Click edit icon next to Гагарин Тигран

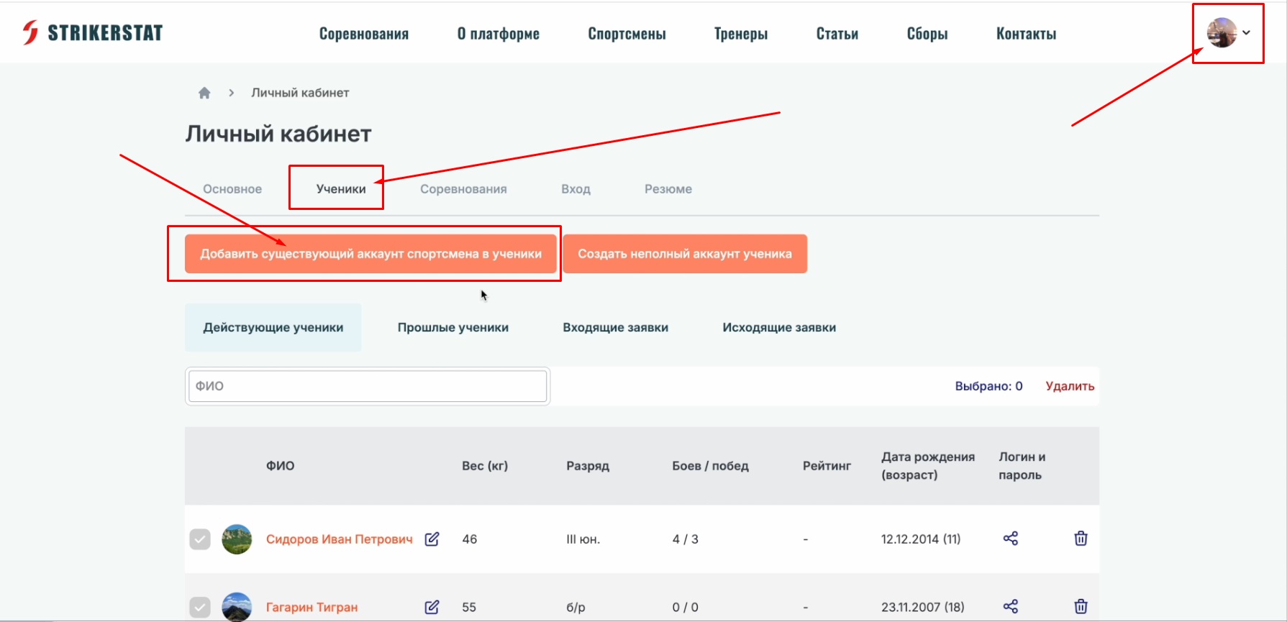coord(432,607)
